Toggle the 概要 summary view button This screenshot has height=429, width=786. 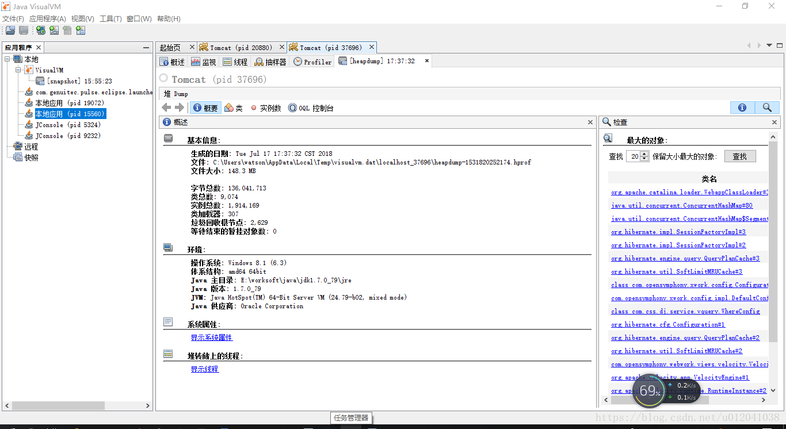tap(205, 108)
